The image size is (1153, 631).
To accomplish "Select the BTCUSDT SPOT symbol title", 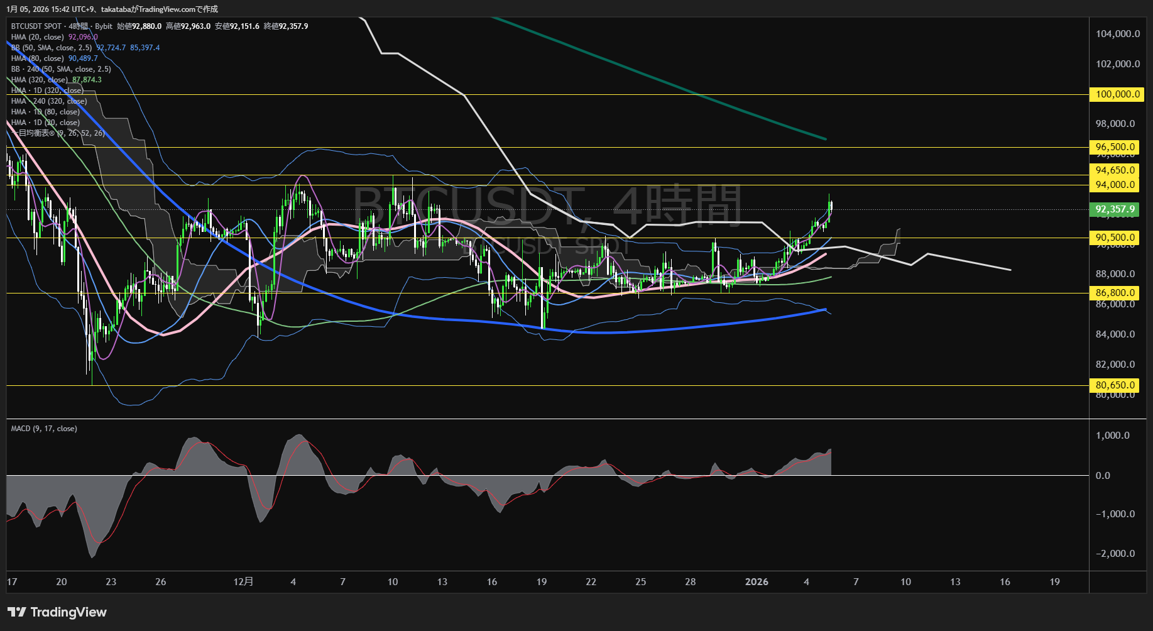I will pyautogui.click(x=36, y=26).
